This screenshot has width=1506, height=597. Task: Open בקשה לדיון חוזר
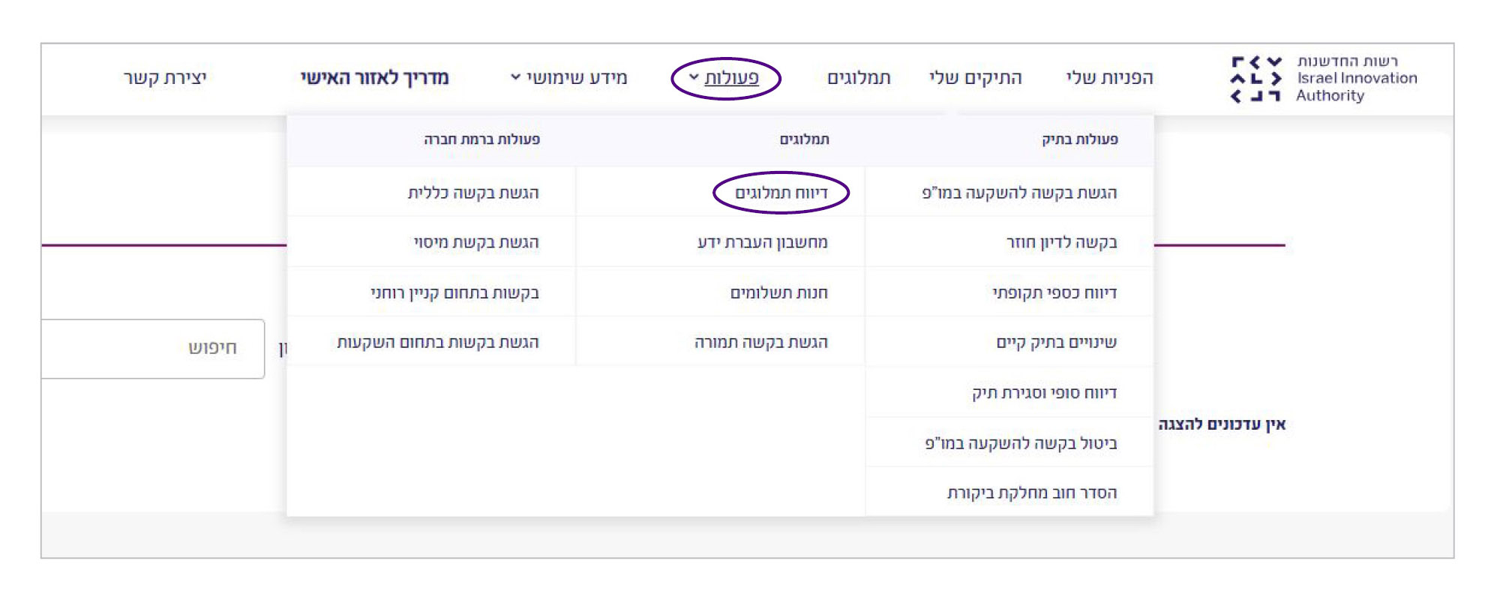pos(1061,242)
